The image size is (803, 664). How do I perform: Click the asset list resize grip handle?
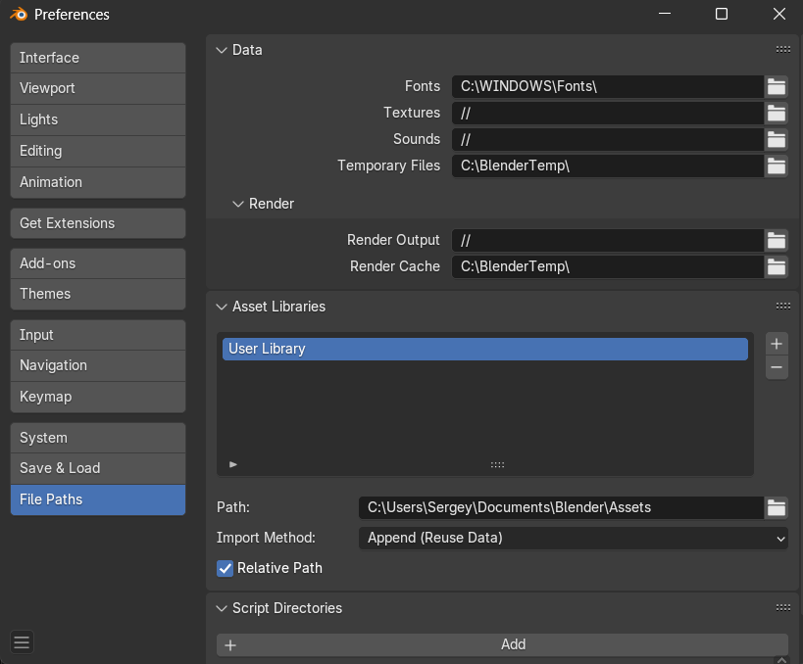pos(497,464)
